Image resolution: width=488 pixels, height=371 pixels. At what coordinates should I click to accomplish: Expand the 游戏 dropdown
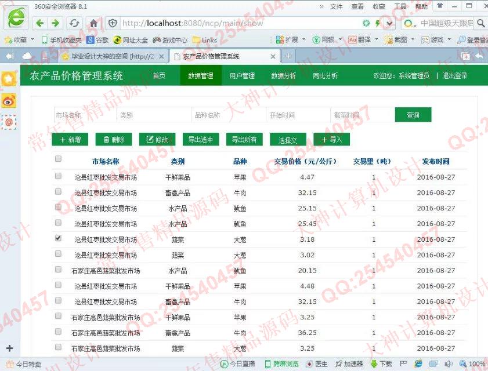(449, 39)
